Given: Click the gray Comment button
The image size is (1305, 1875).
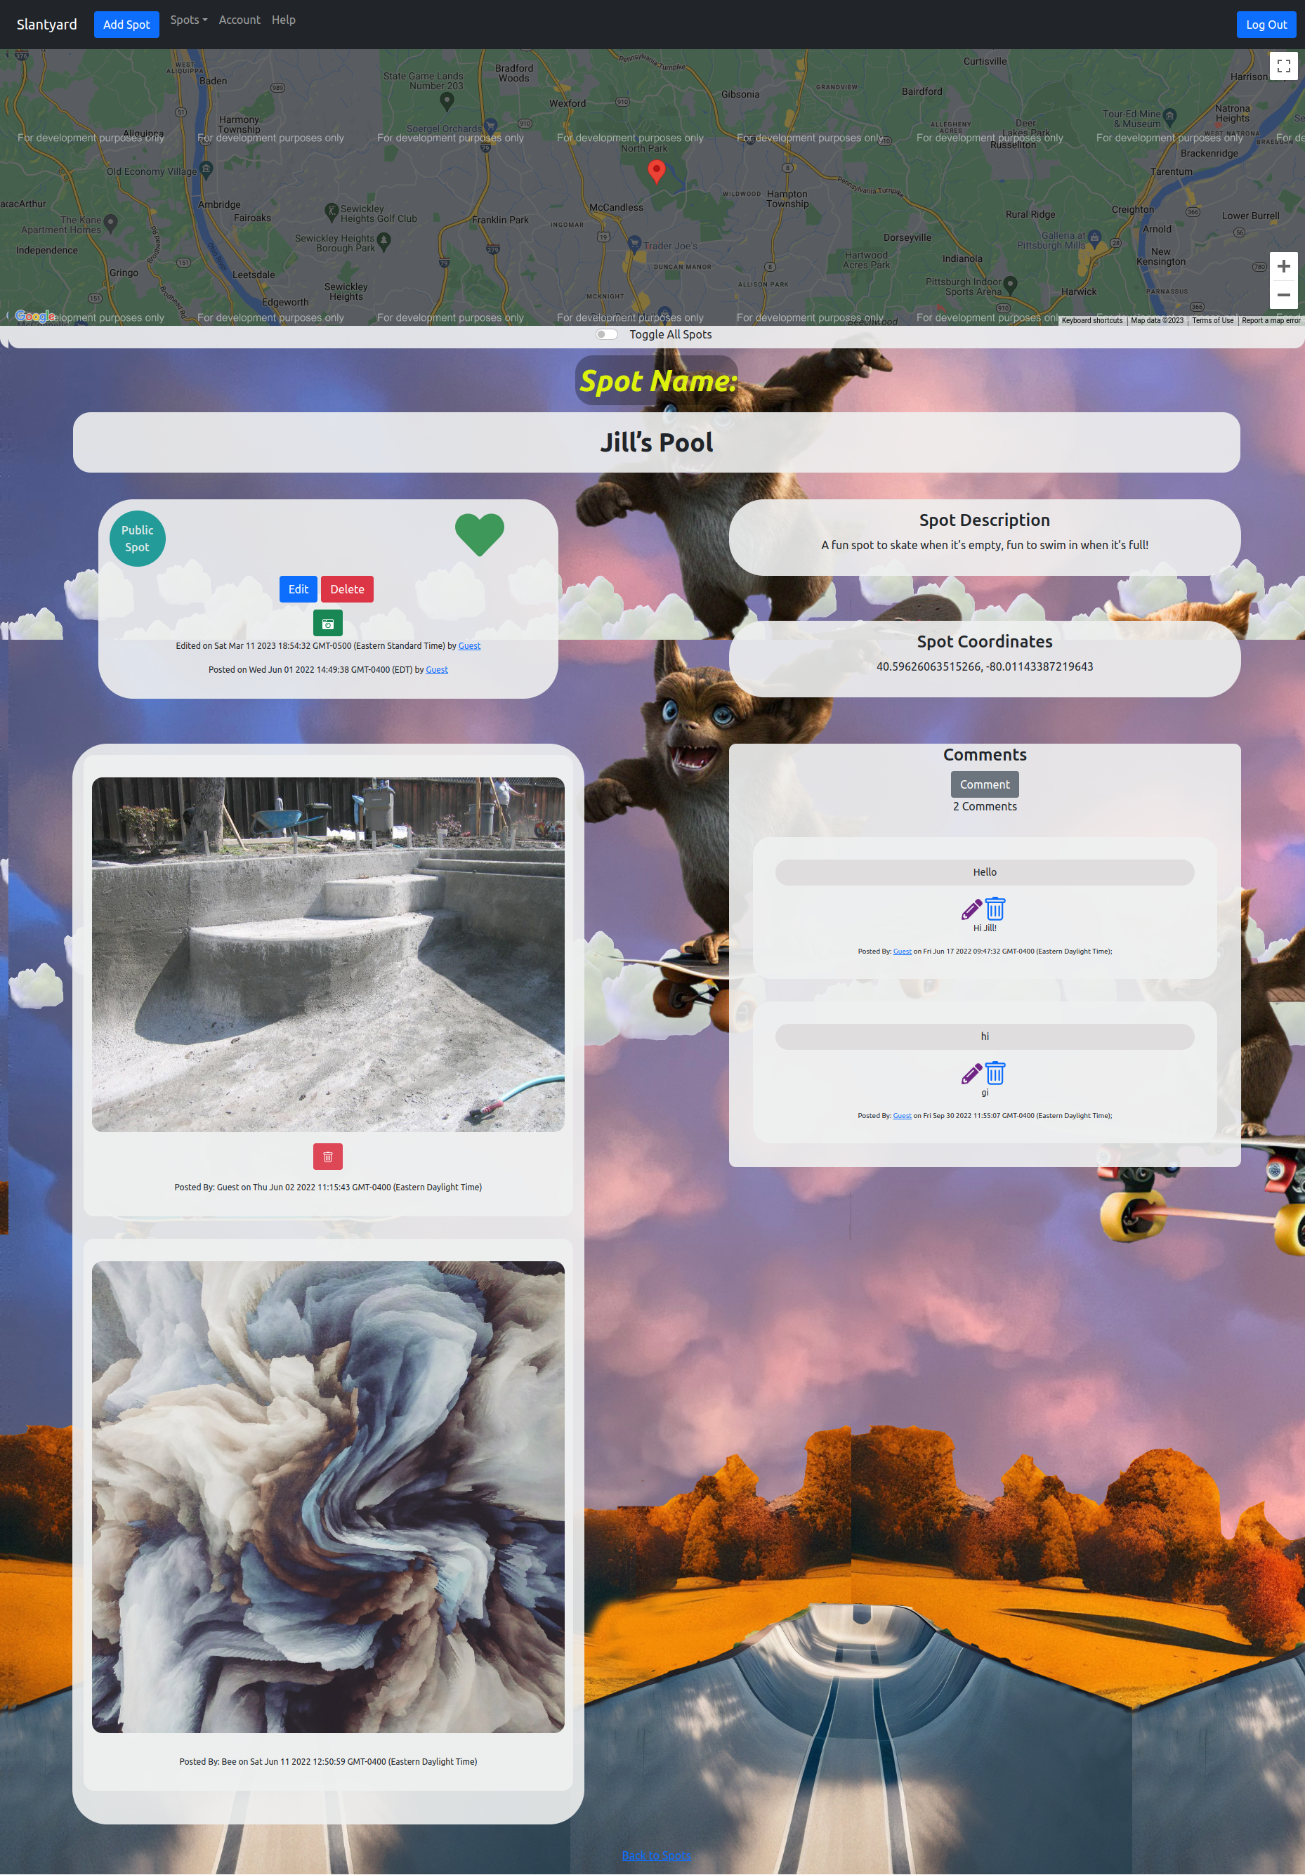Looking at the screenshot, I should [984, 784].
